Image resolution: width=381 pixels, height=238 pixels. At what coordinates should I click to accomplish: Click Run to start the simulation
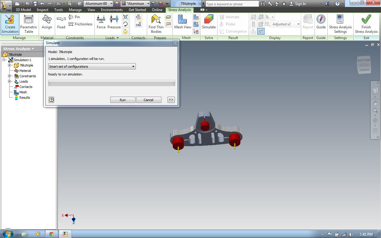pyautogui.click(x=122, y=100)
